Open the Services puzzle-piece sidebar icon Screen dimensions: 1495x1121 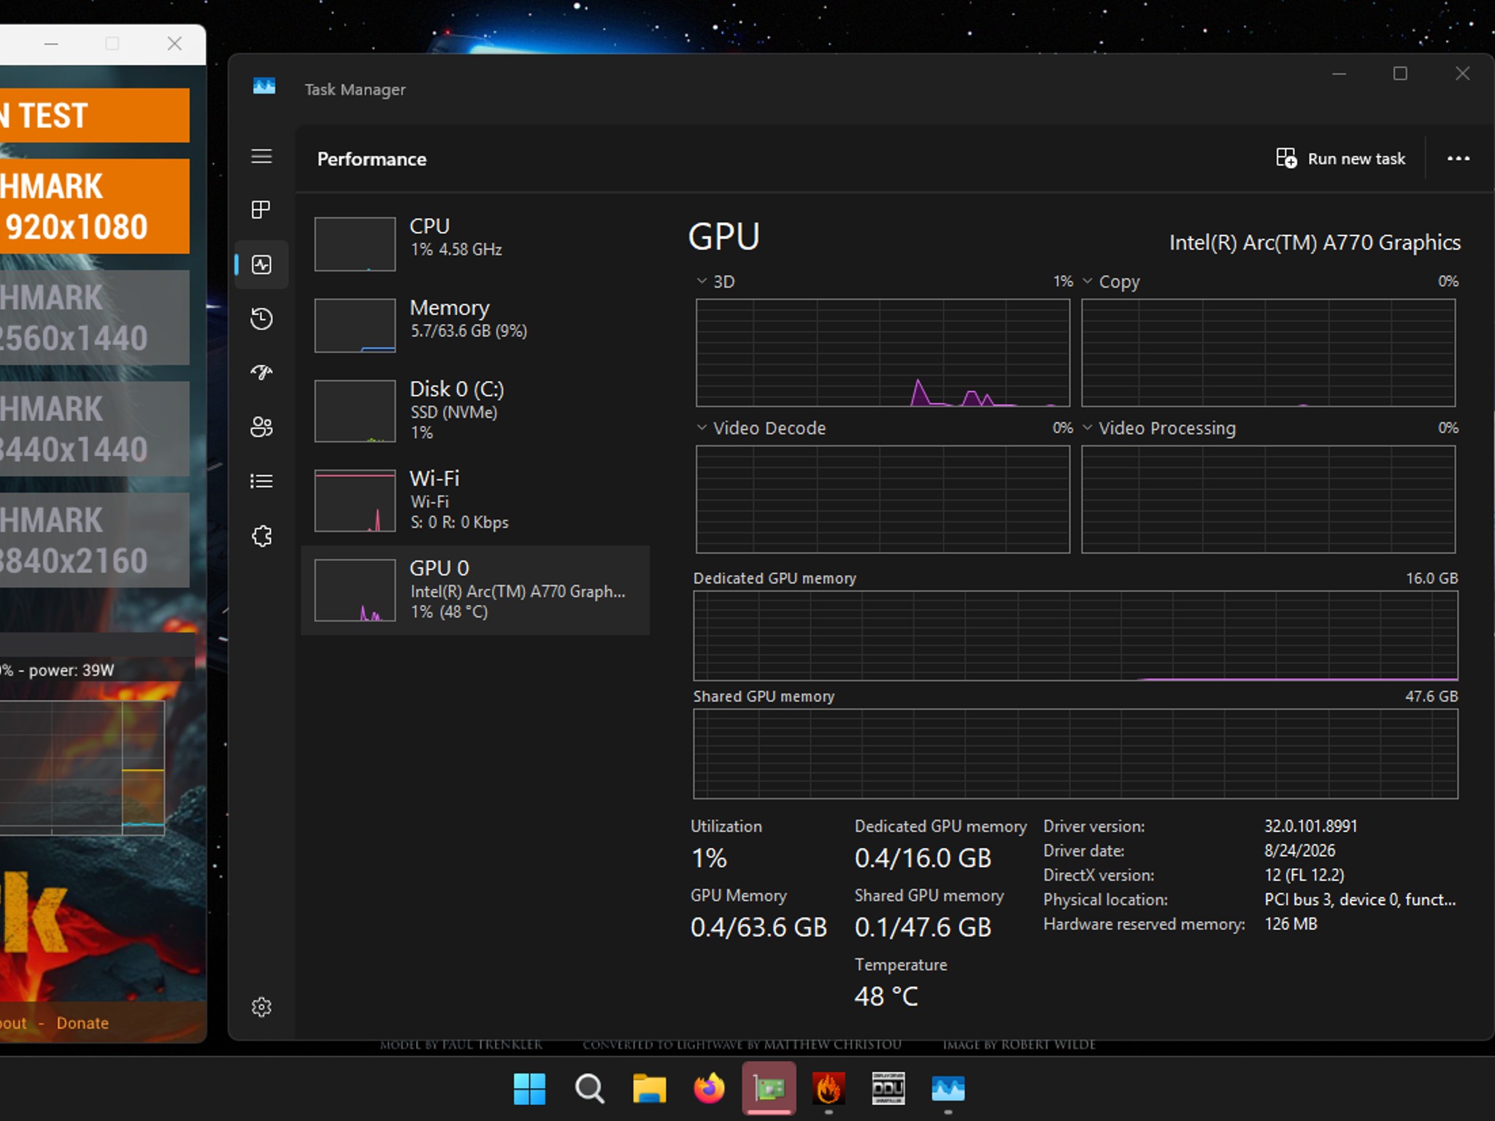261,536
